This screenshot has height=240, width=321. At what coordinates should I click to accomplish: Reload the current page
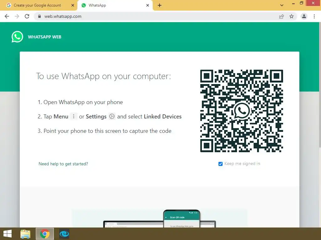[27, 16]
